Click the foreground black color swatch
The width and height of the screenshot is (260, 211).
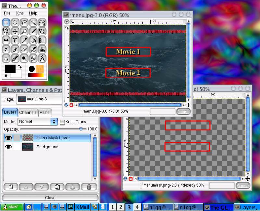pyautogui.click(x=10, y=69)
